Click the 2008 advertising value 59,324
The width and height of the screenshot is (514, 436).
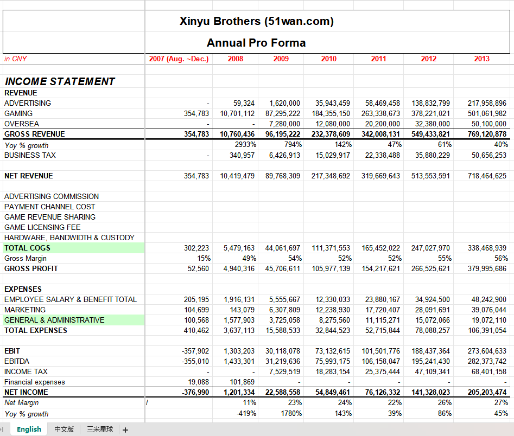[x=244, y=103]
